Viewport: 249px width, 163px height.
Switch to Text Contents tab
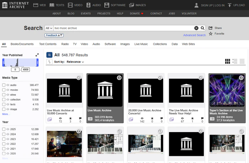[x=48, y=44]
